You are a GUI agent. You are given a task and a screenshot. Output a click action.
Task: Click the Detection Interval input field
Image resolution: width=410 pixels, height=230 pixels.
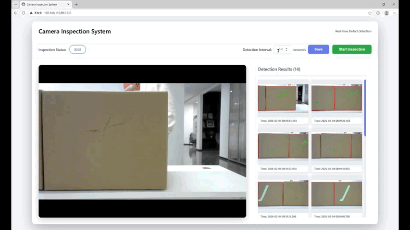282,49
